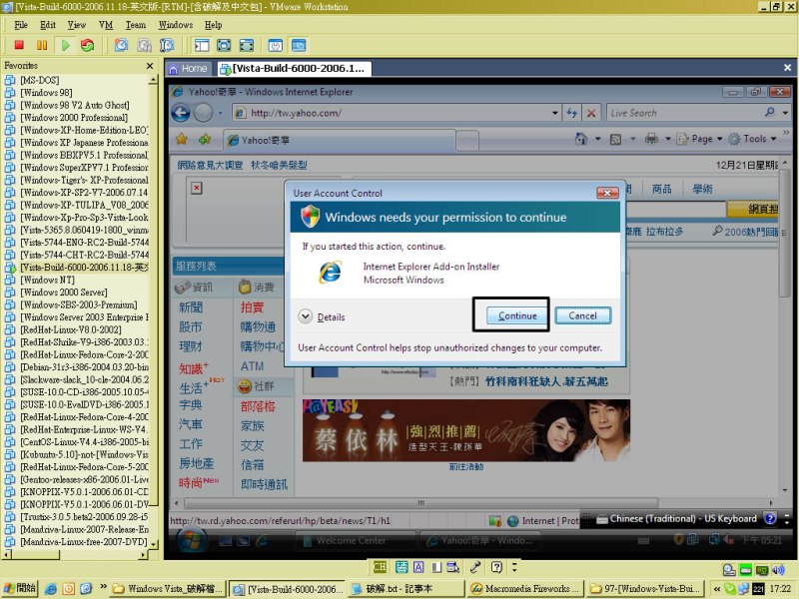
Task: Open the Live Search options dropdown
Action: tap(785, 113)
